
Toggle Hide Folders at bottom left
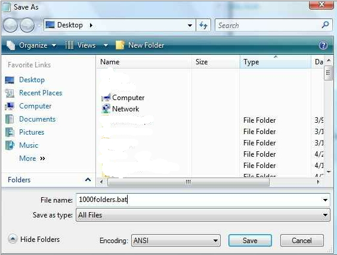(x=34, y=239)
